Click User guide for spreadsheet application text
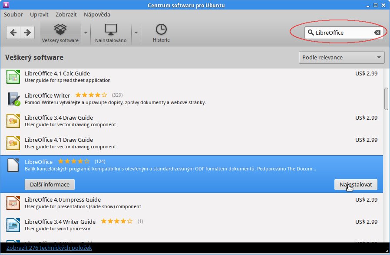This screenshot has width=390, height=255. click(x=68, y=81)
